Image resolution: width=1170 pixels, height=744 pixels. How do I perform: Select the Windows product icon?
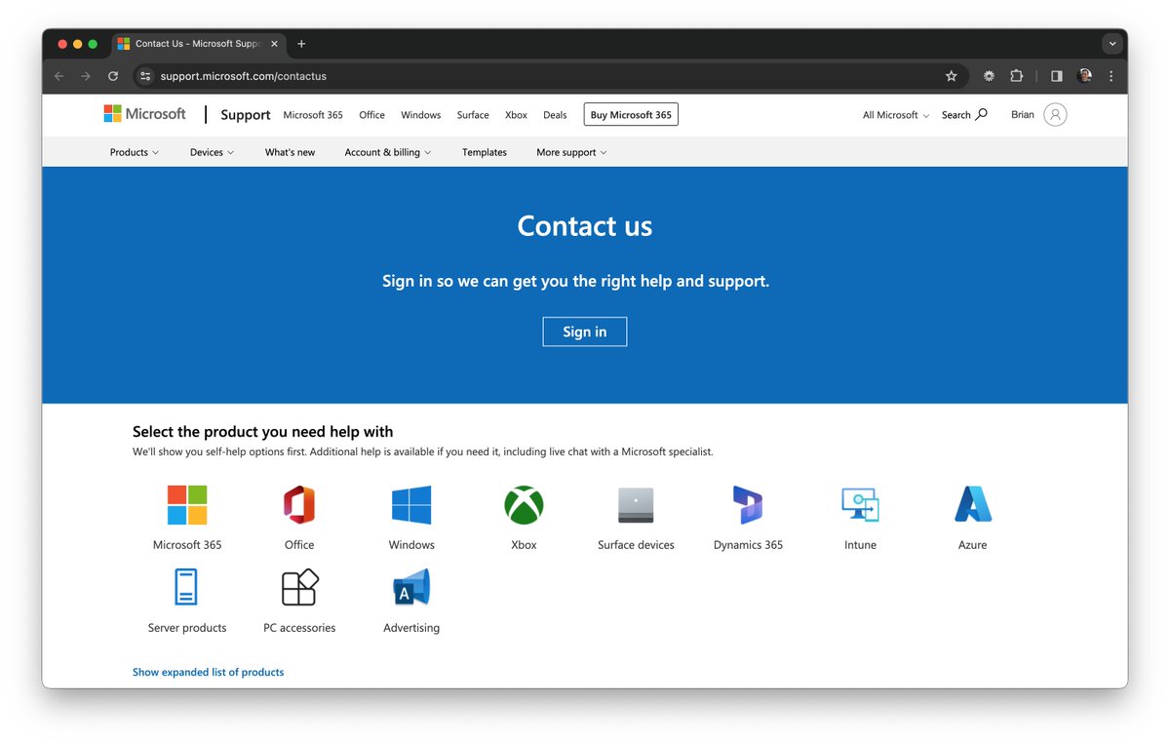[411, 505]
